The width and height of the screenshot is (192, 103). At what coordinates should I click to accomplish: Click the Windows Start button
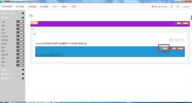tap(3, 102)
